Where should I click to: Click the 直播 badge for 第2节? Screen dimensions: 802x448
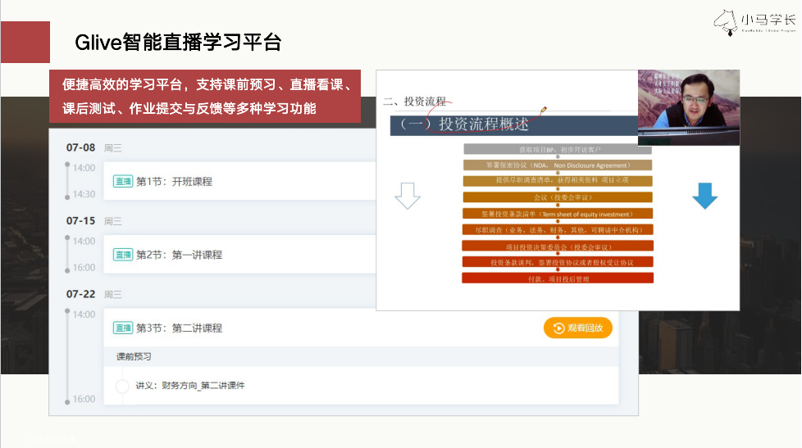tap(123, 255)
